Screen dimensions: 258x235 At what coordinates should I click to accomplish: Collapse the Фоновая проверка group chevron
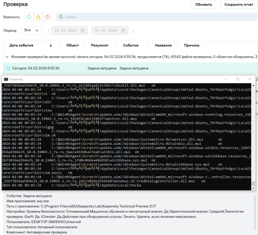pyautogui.click(x=7, y=57)
